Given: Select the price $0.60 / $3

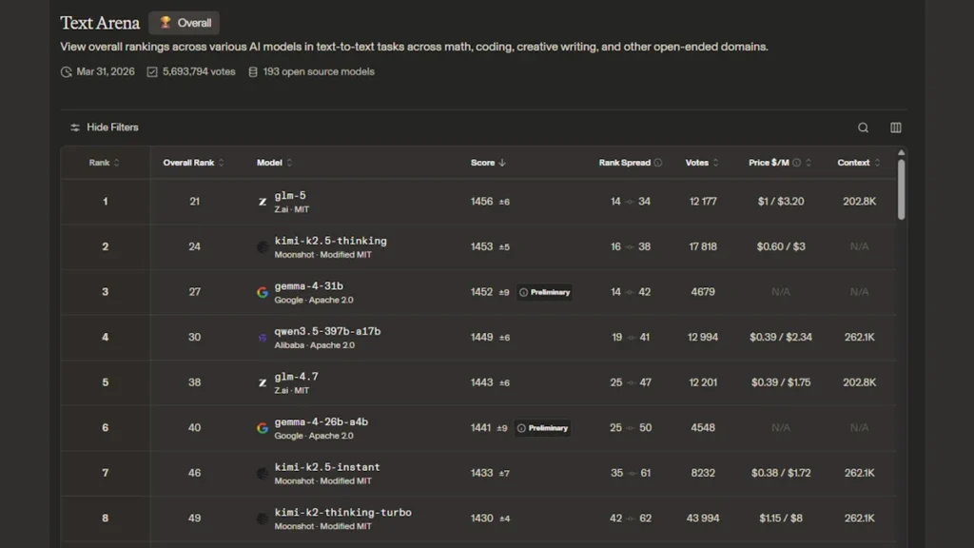Looking at the screenshot, I should [781, 246].
